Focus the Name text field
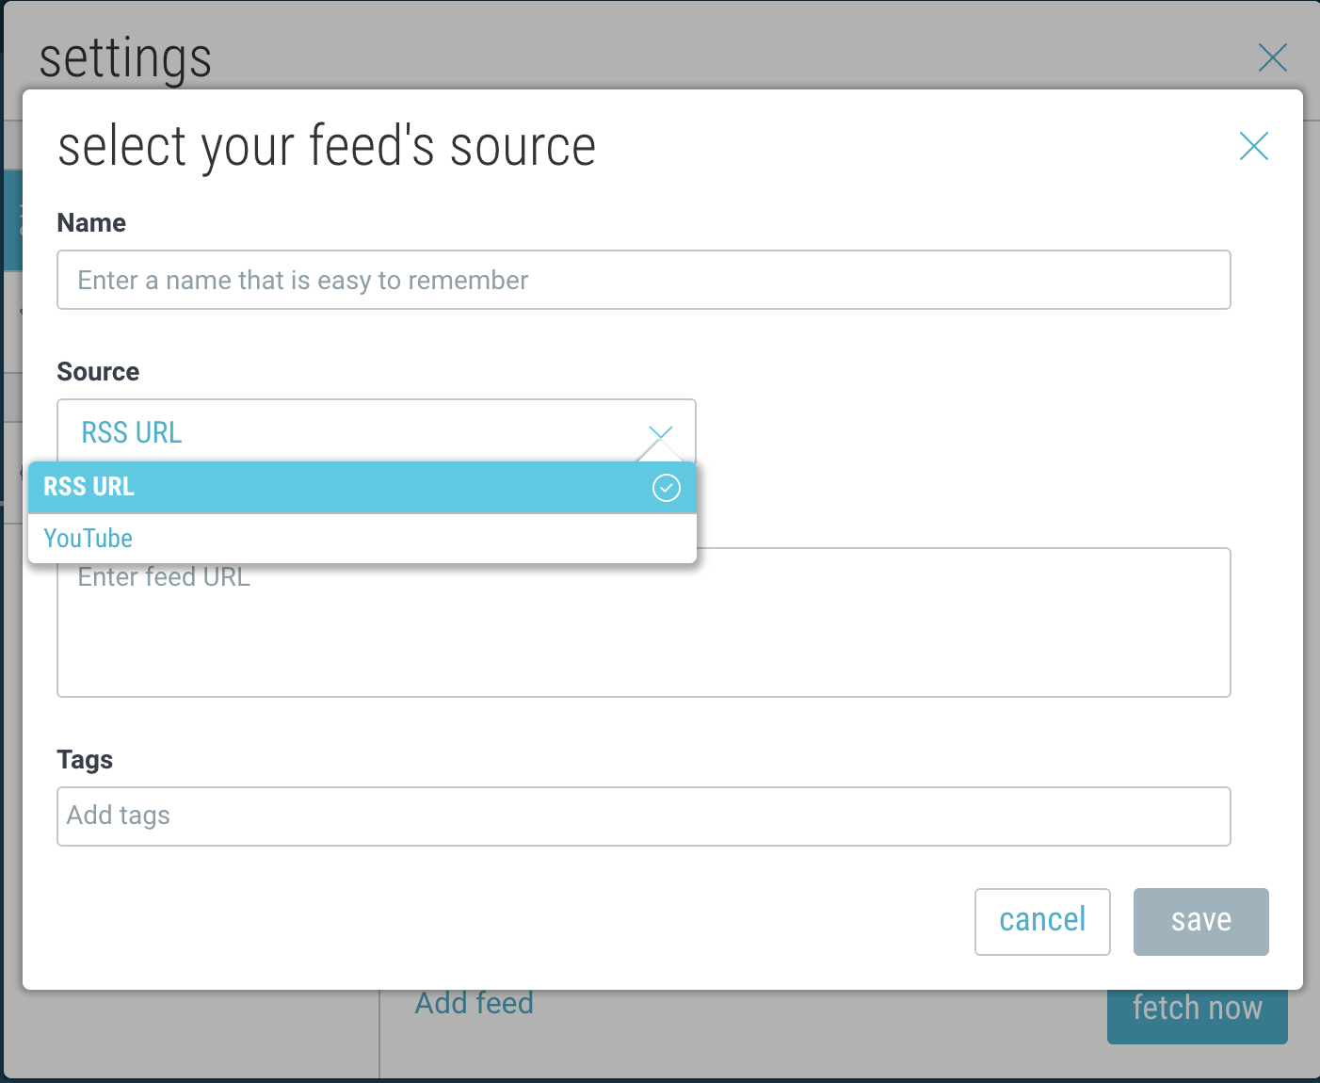The width and height of the screenshot is (1320, 1083). (643, 280)
